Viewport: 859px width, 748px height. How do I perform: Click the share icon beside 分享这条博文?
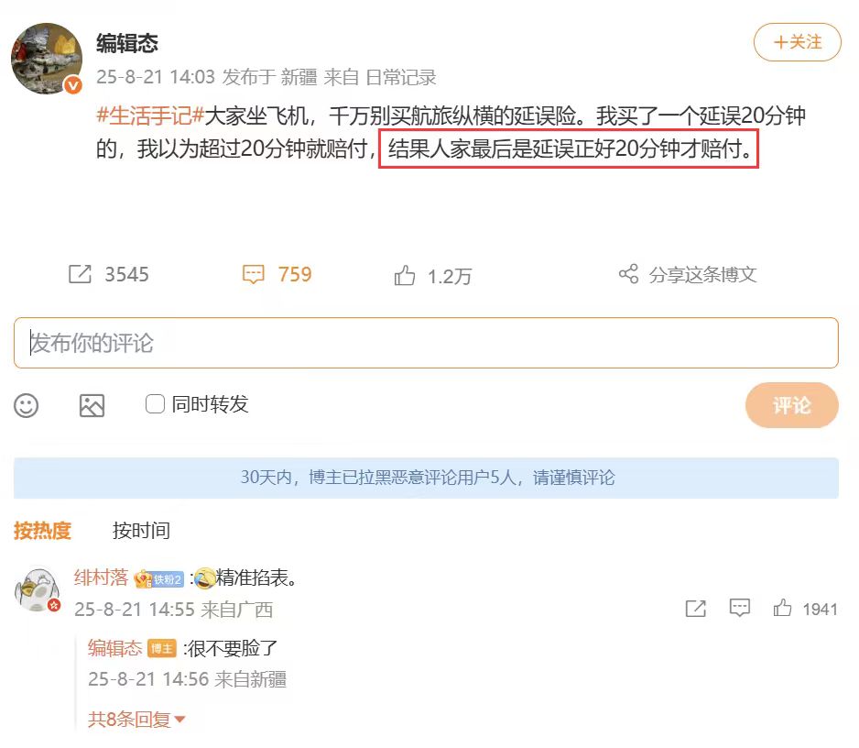pyautogui.click(x=628, y=274)
